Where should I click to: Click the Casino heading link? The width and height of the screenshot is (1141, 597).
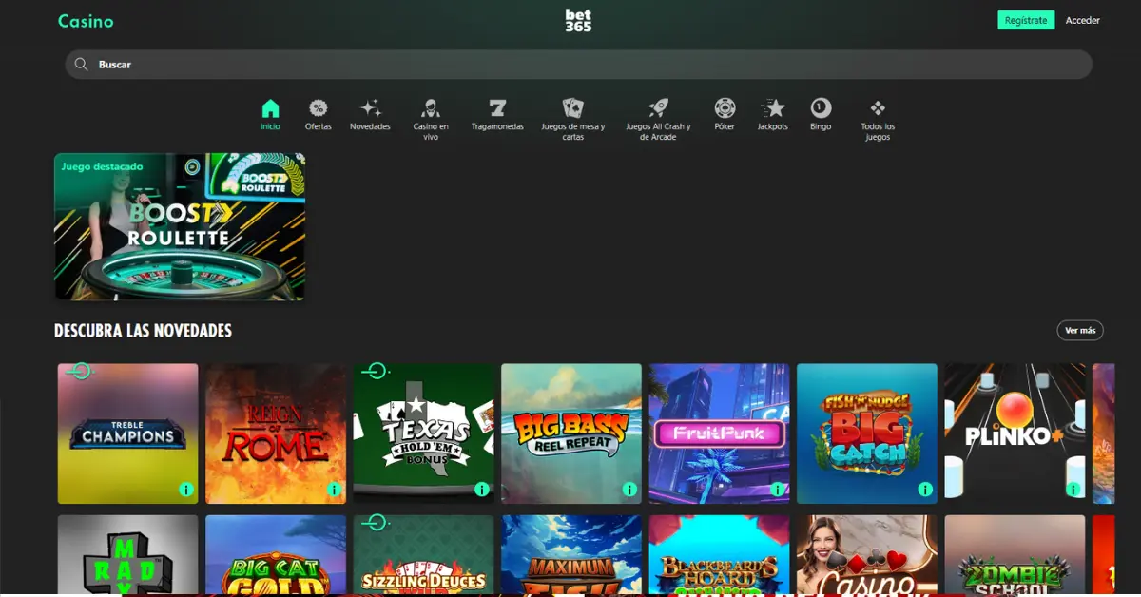click(86, 21)
